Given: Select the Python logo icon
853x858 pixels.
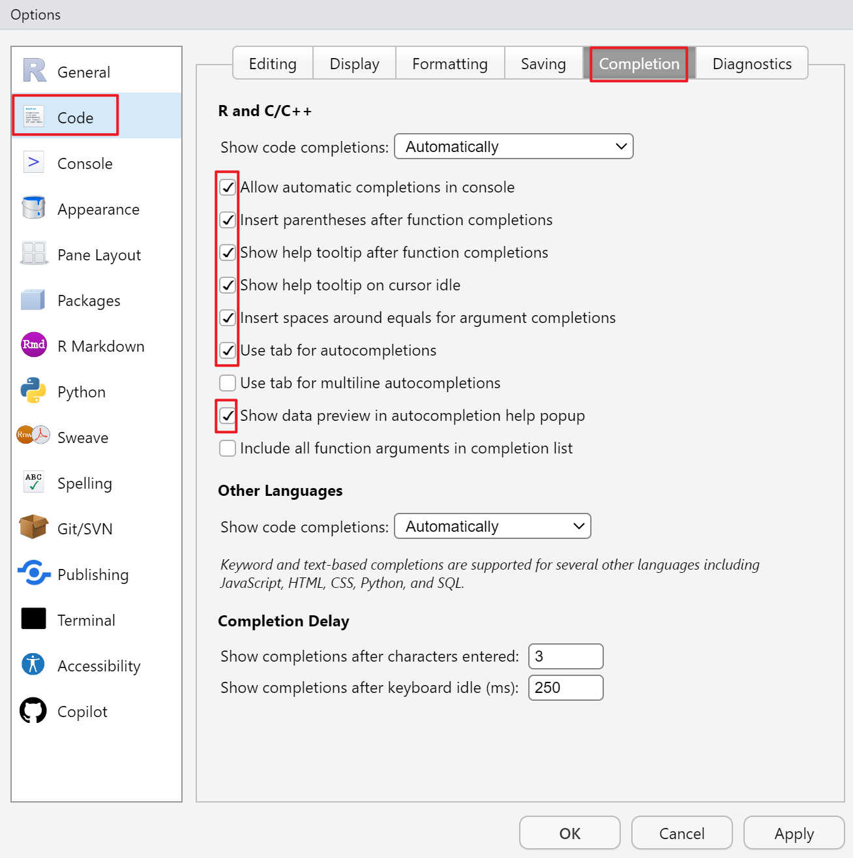Looking at the screenshot, I should 33,390.
